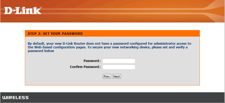The width and height of the screenshot is (225, 103).
Task: Click the Step 2: Set Your Password heading
Action: point(55,34)
